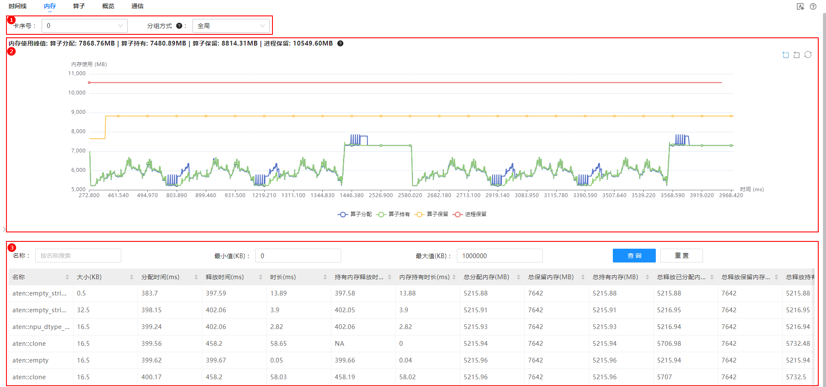Image resolution: width=826 pixels, height=387 pixels.
Task: Sort by 持有内存释放时 column sort arrows
Action: [x=389, y=277]
